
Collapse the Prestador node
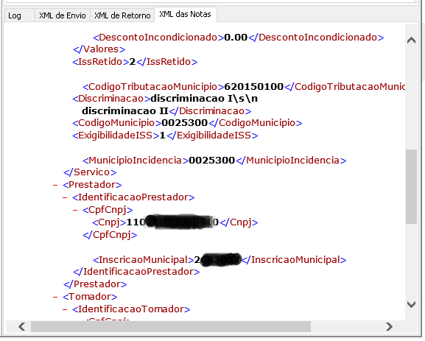(x=55, y=185)
